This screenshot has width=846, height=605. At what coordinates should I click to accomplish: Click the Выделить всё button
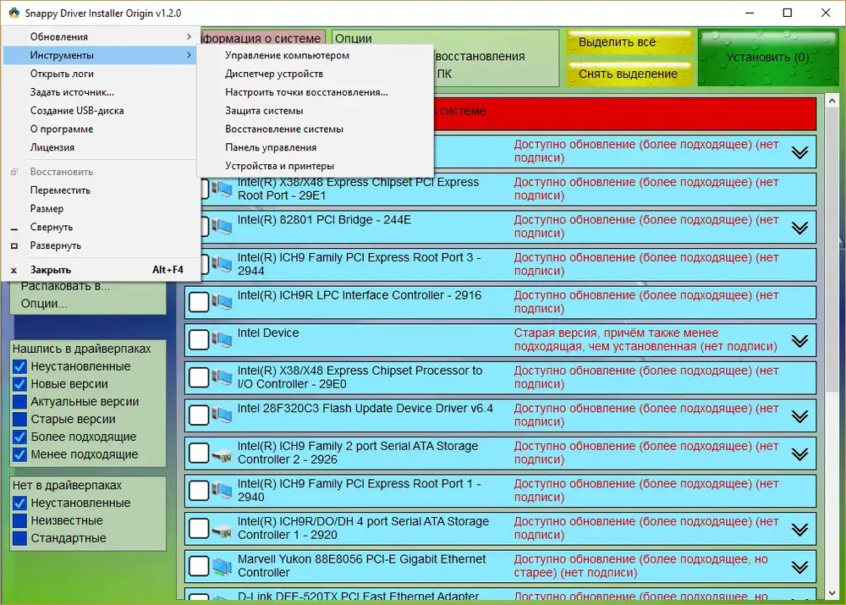tap(629, 42)
